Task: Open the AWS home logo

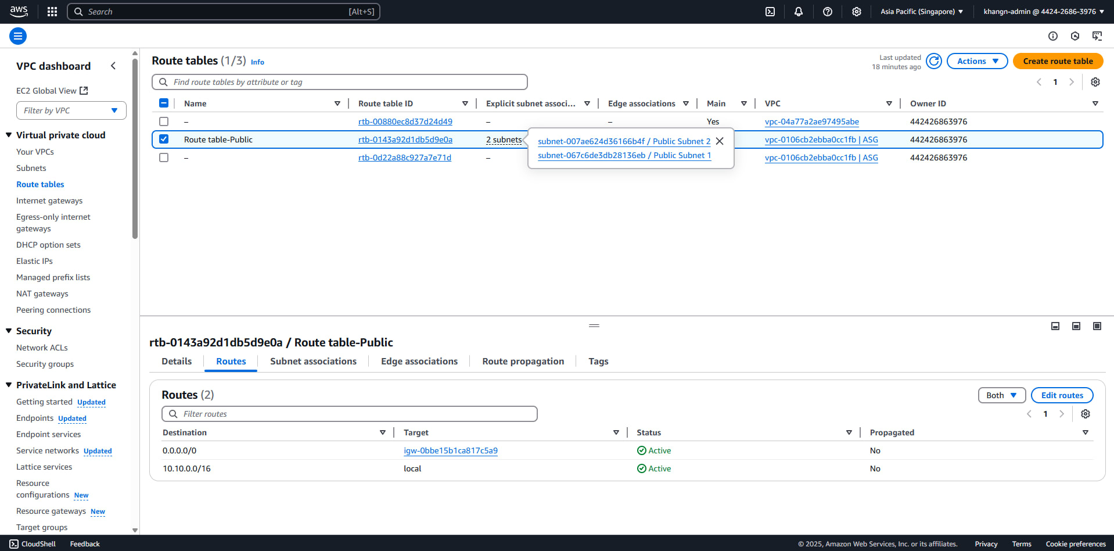Action: click(19, 12)
